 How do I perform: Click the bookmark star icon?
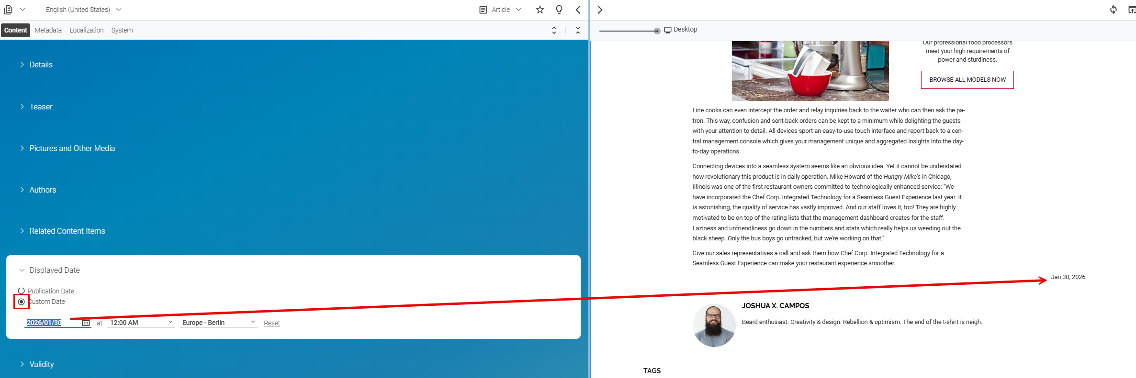[540, 10]
